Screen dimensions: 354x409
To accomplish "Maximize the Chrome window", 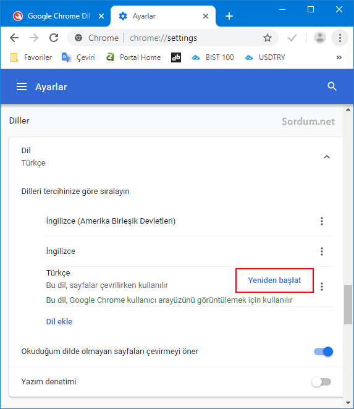I will coord(311,10).
